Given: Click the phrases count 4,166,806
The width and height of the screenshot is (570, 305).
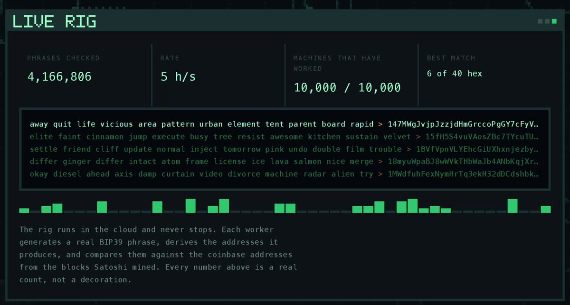Looking at the screenshot, I should (59, 76).
